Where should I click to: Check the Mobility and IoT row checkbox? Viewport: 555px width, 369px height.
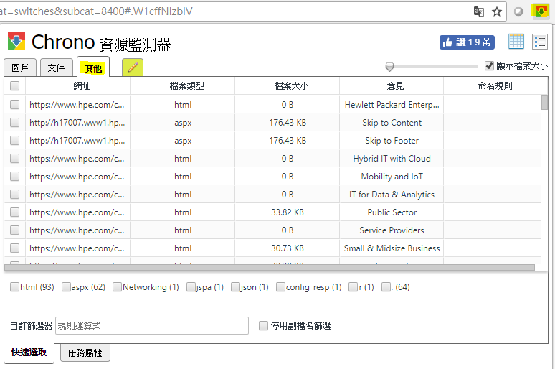tap(15, 176)
